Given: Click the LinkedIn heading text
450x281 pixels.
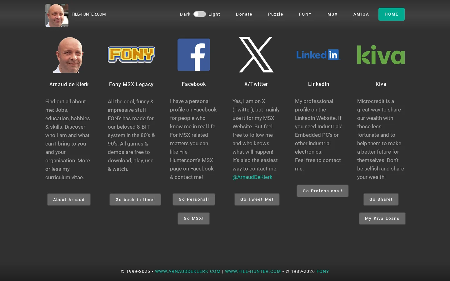Looking at the screenshot, I should click(318, 84).
